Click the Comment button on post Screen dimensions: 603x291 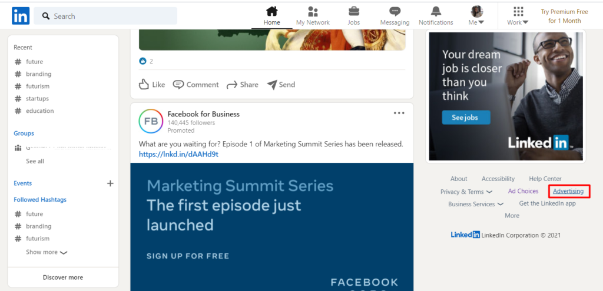196,85
